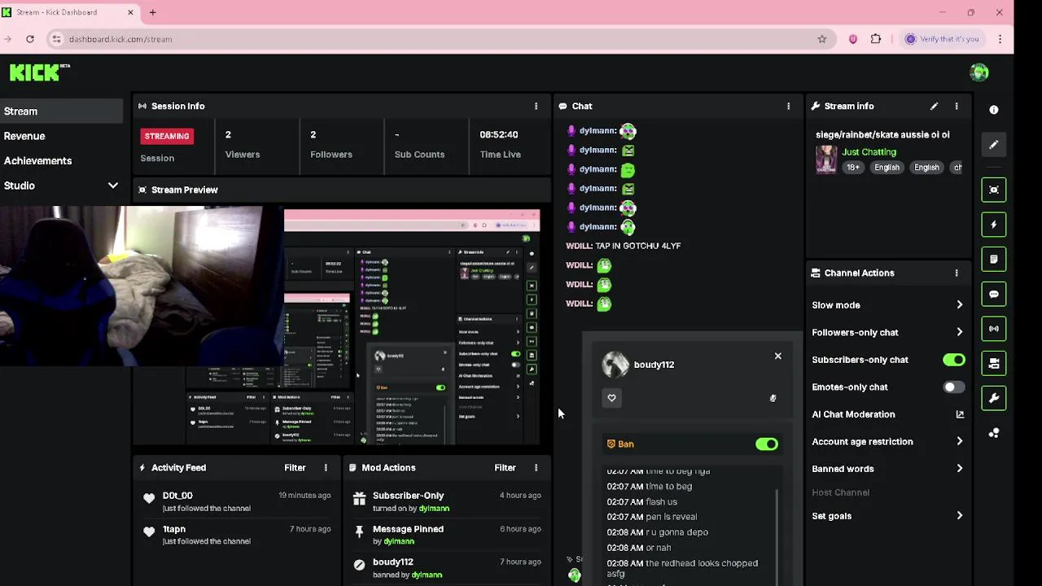This screenshot has height=586, width=1042.
Task: Open the Stream info three-dot menu
Action: [957, 106]
